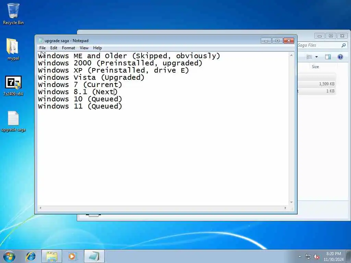The image size is (351, 263).
Task: Click the muted volume tray icon
Action: (x=316, y=257)
